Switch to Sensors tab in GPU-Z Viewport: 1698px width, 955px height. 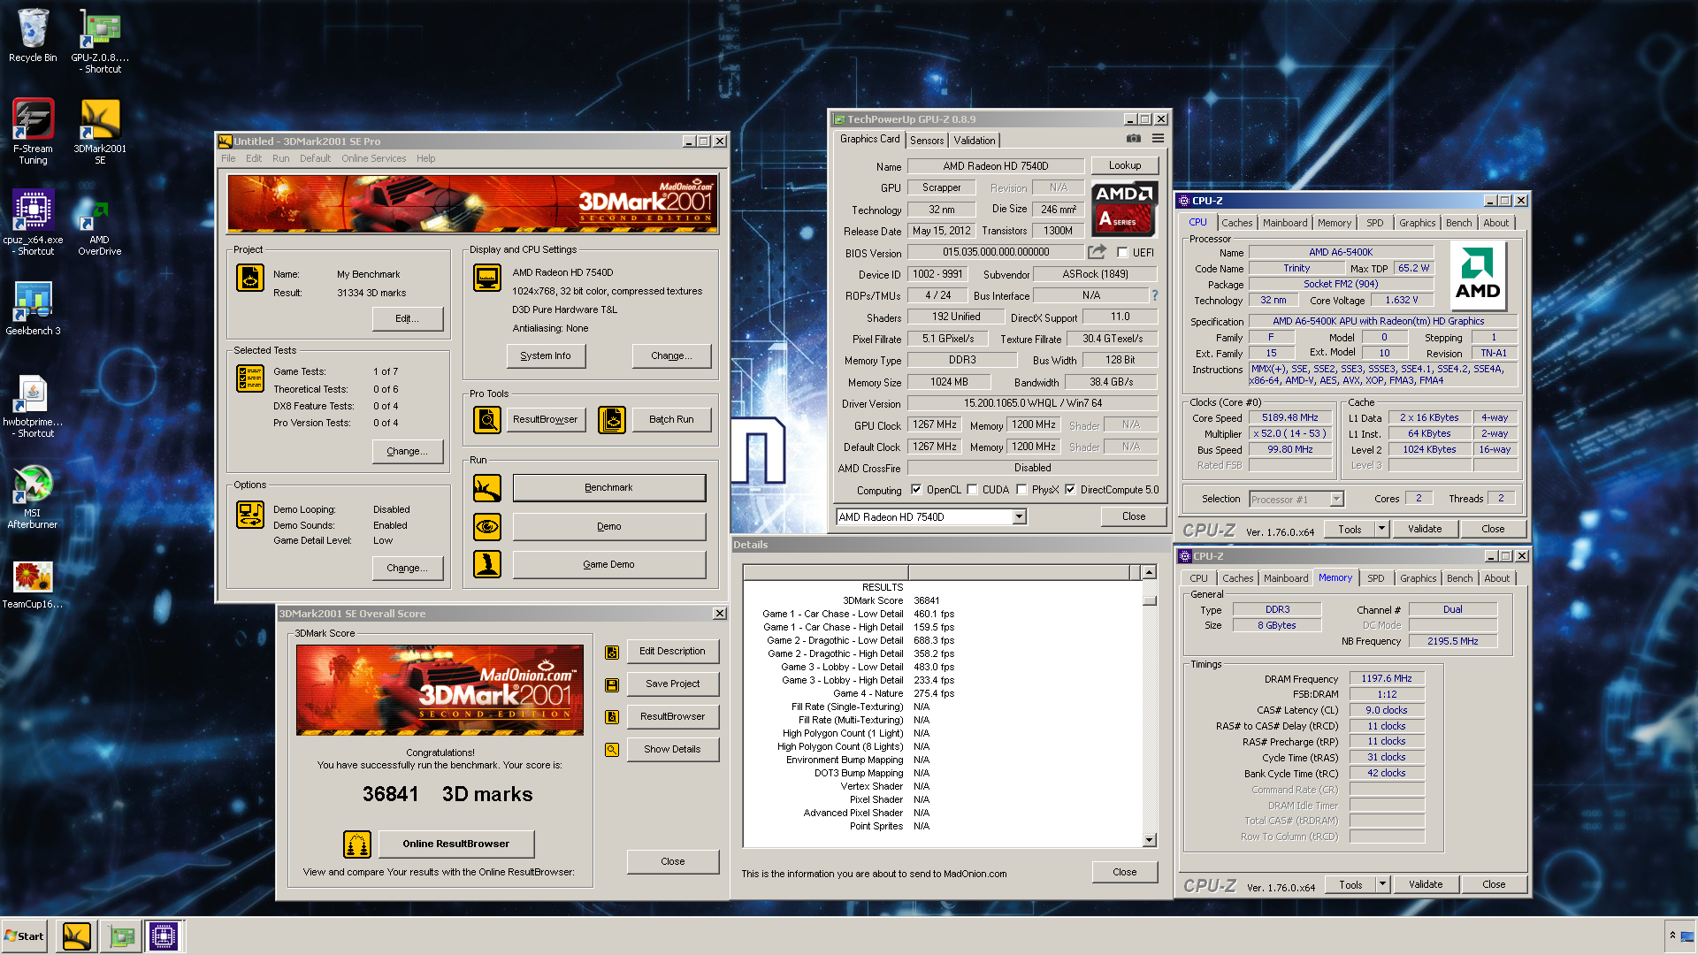click(x=927, y=140)
